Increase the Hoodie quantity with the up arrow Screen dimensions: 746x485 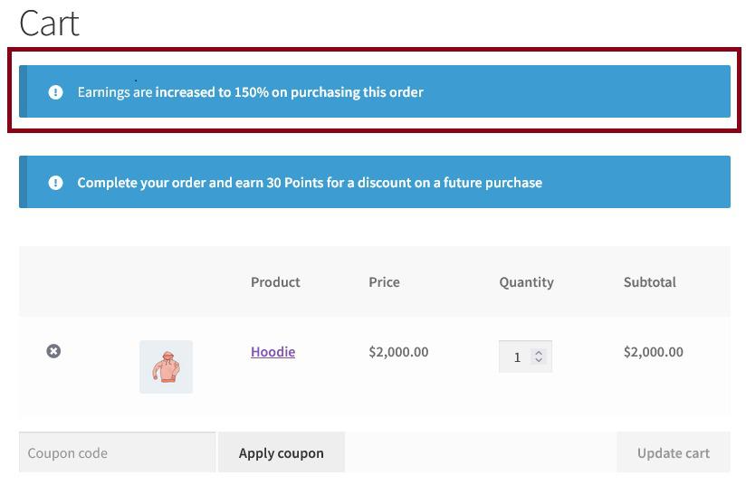pyautogui.click(x=539, y=352)
